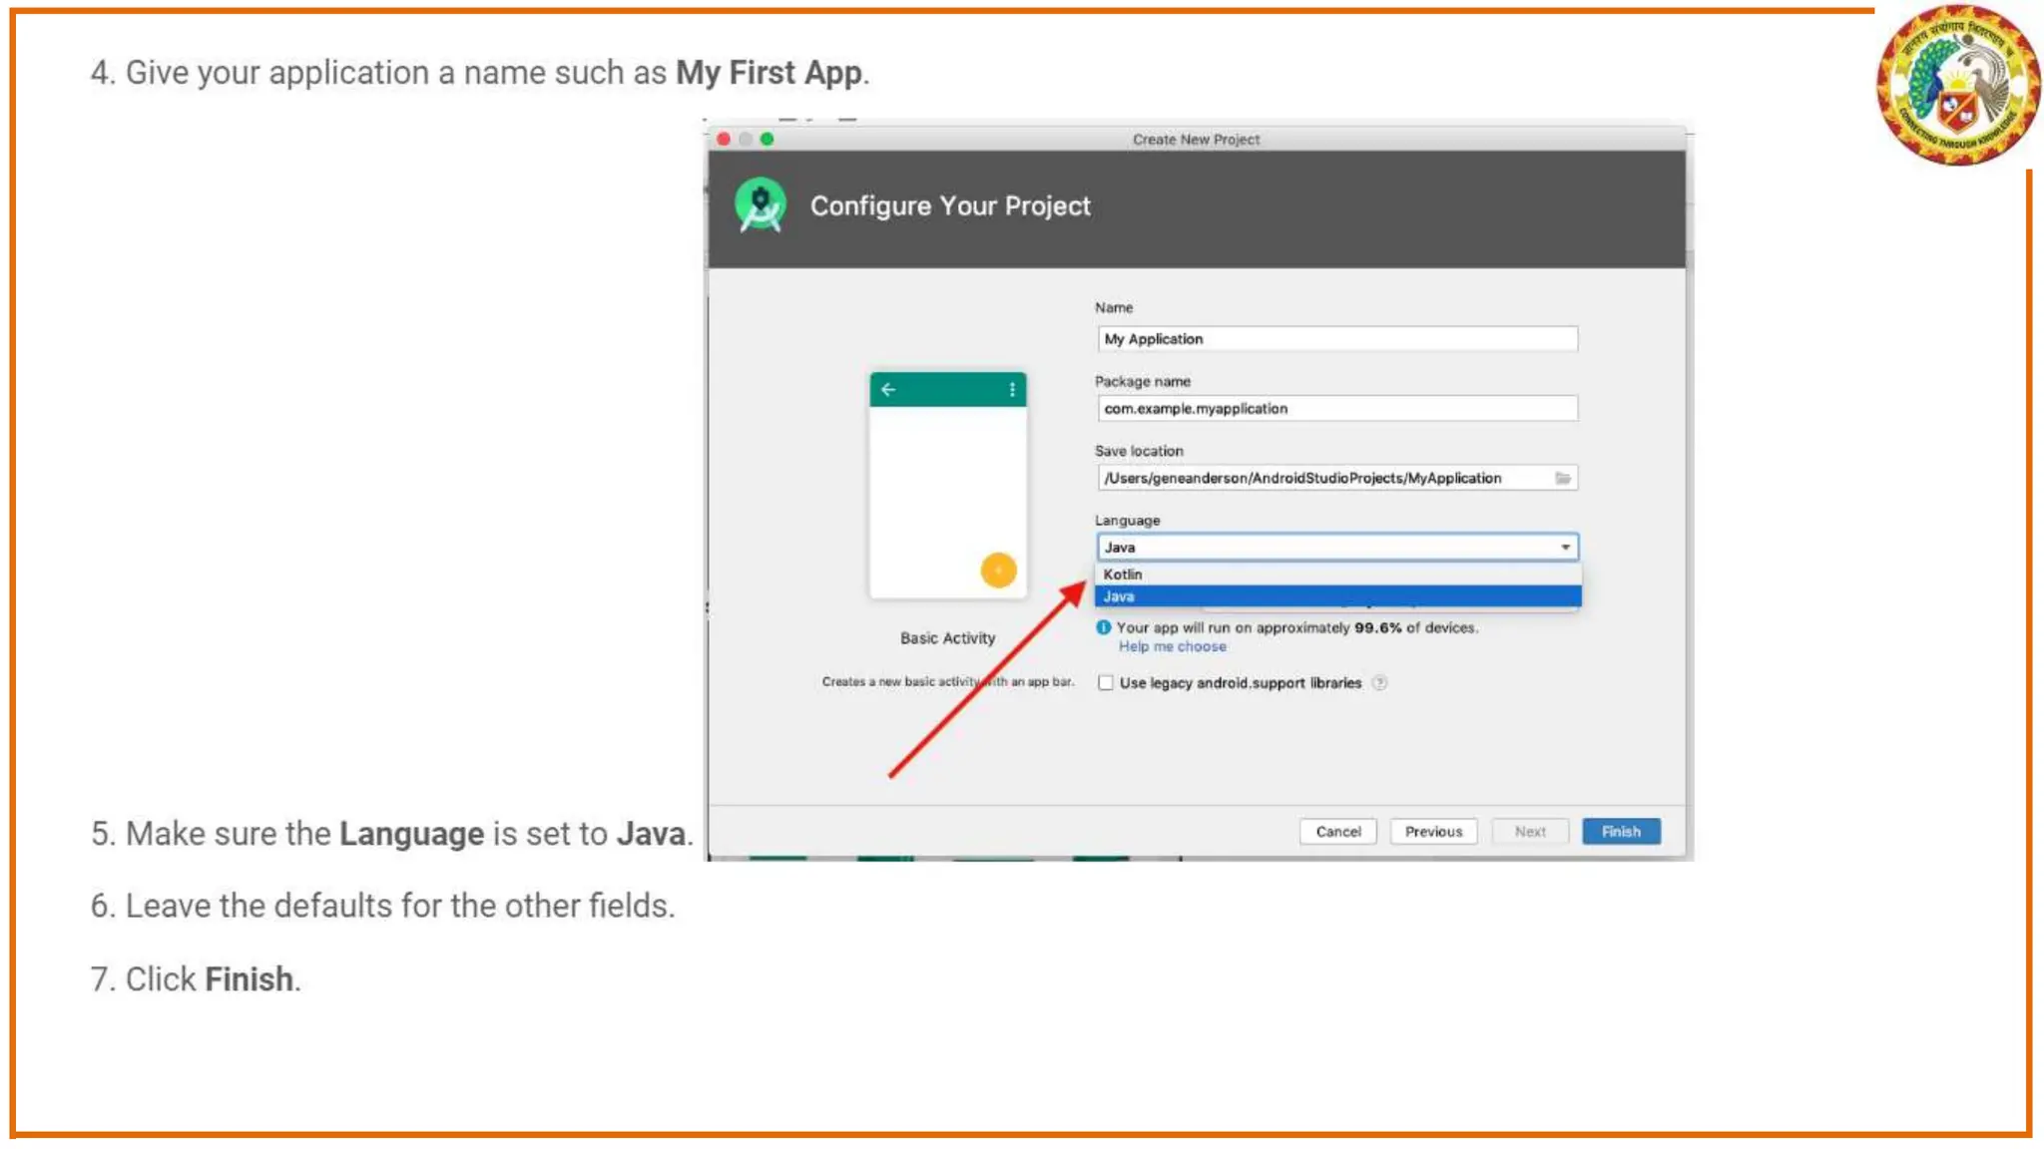Viewport: 2044px width, 1149px height.
Task: Click the folder browse icon in Save location
Action: (1563, 479)
